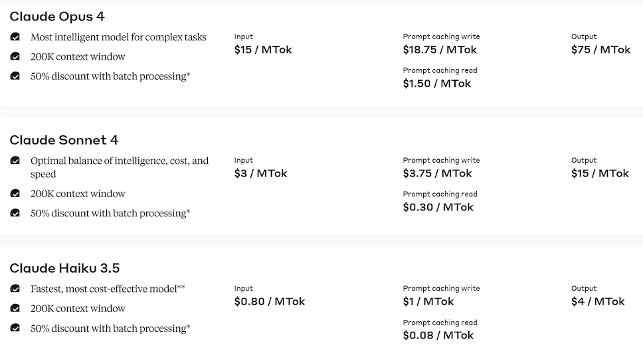Click the Opus batch processing discount checkmark
This screenshot has width=643, height=355.
click(15, 76)
